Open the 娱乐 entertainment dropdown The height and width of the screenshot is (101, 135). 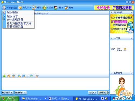coord(47,8)
